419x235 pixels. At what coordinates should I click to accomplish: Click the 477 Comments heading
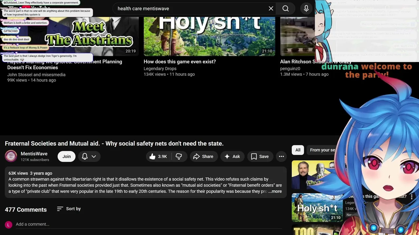pos(26,210)
